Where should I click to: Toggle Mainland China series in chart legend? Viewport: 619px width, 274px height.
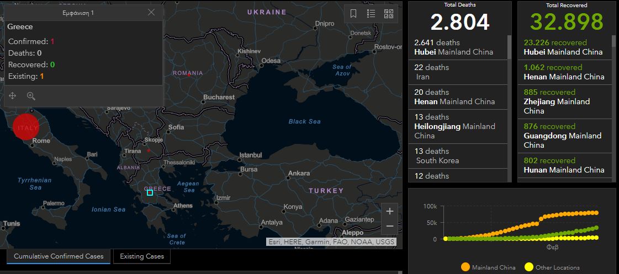[488, 267]
